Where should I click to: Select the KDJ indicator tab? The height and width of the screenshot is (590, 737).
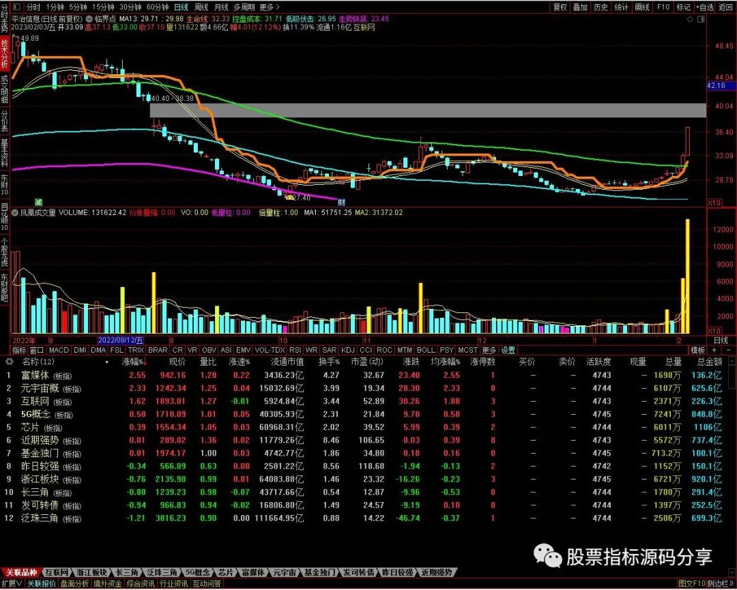(348, 350)
